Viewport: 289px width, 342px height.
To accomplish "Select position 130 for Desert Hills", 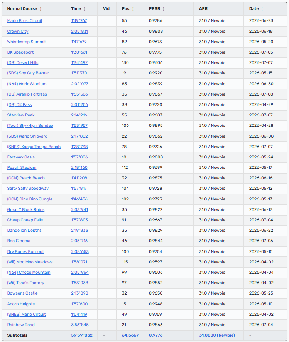I will click(x=125, y=63).
